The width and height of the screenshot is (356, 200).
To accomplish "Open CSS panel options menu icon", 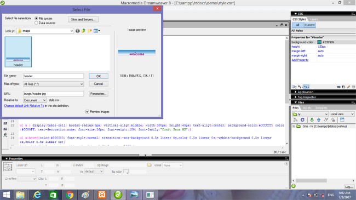I will click(x=353, y=14).
